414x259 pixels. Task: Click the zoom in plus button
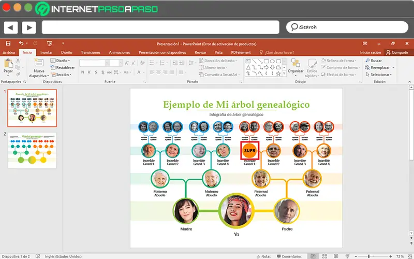click(x=391, y=256)
